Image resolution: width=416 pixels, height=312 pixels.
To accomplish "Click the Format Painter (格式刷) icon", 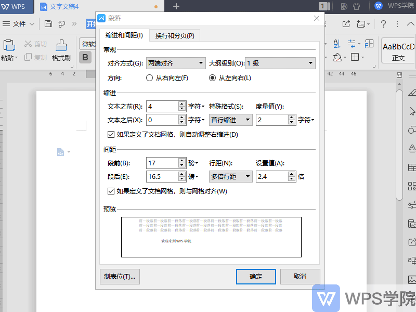I will point(61,46).
